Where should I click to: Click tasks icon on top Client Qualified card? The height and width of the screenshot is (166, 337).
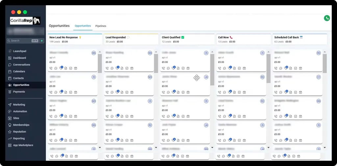coord(183,68)
